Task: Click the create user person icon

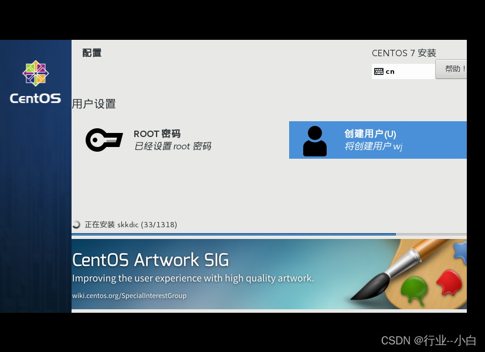Action: point(314,141)
